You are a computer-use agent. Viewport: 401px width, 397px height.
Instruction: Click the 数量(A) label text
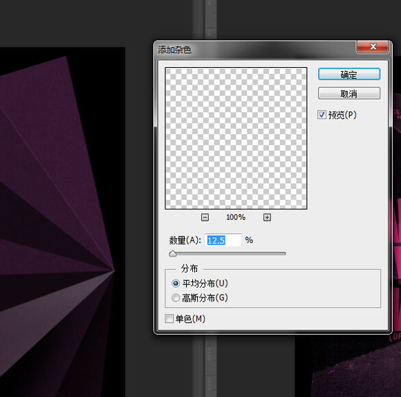(x=185, y=240)
